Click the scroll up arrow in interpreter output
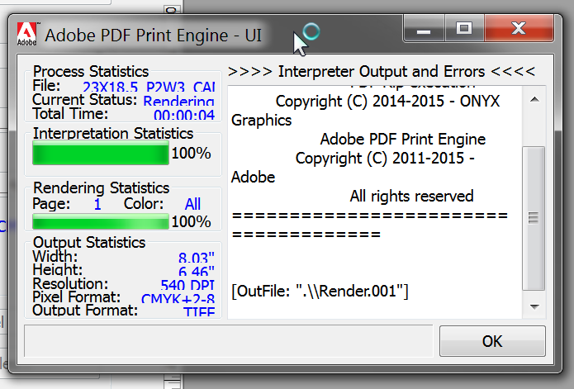This screenshot has height=389, width=574. [x=534, y=99]
